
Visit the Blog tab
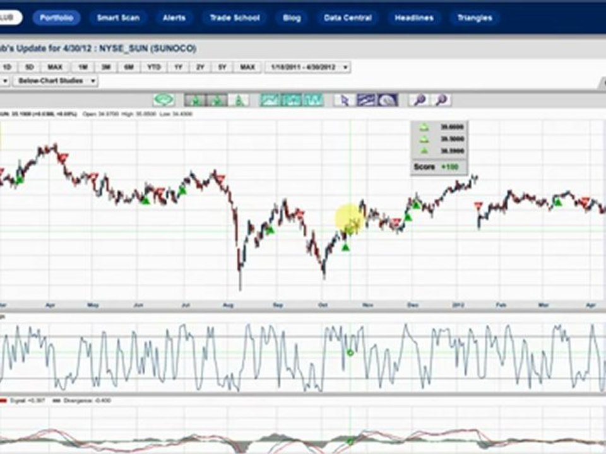click(x=292, y=18)
